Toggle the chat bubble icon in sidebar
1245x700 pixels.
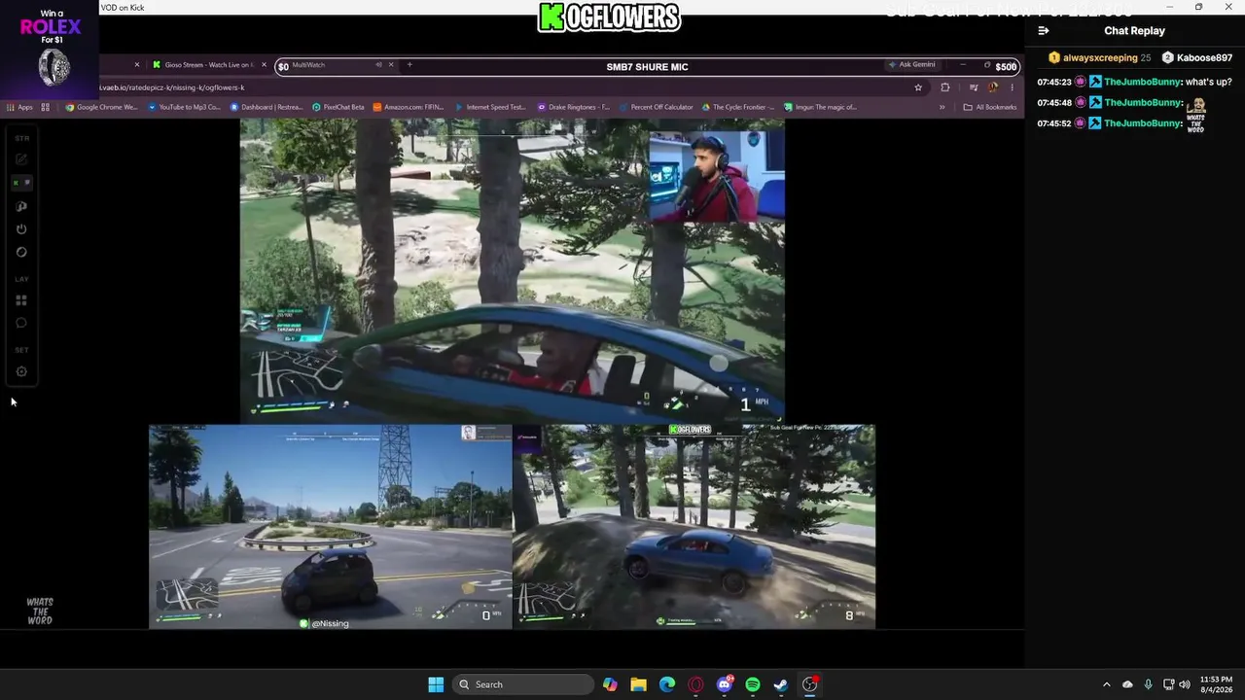pyautogui.click(x=21, y=323)
